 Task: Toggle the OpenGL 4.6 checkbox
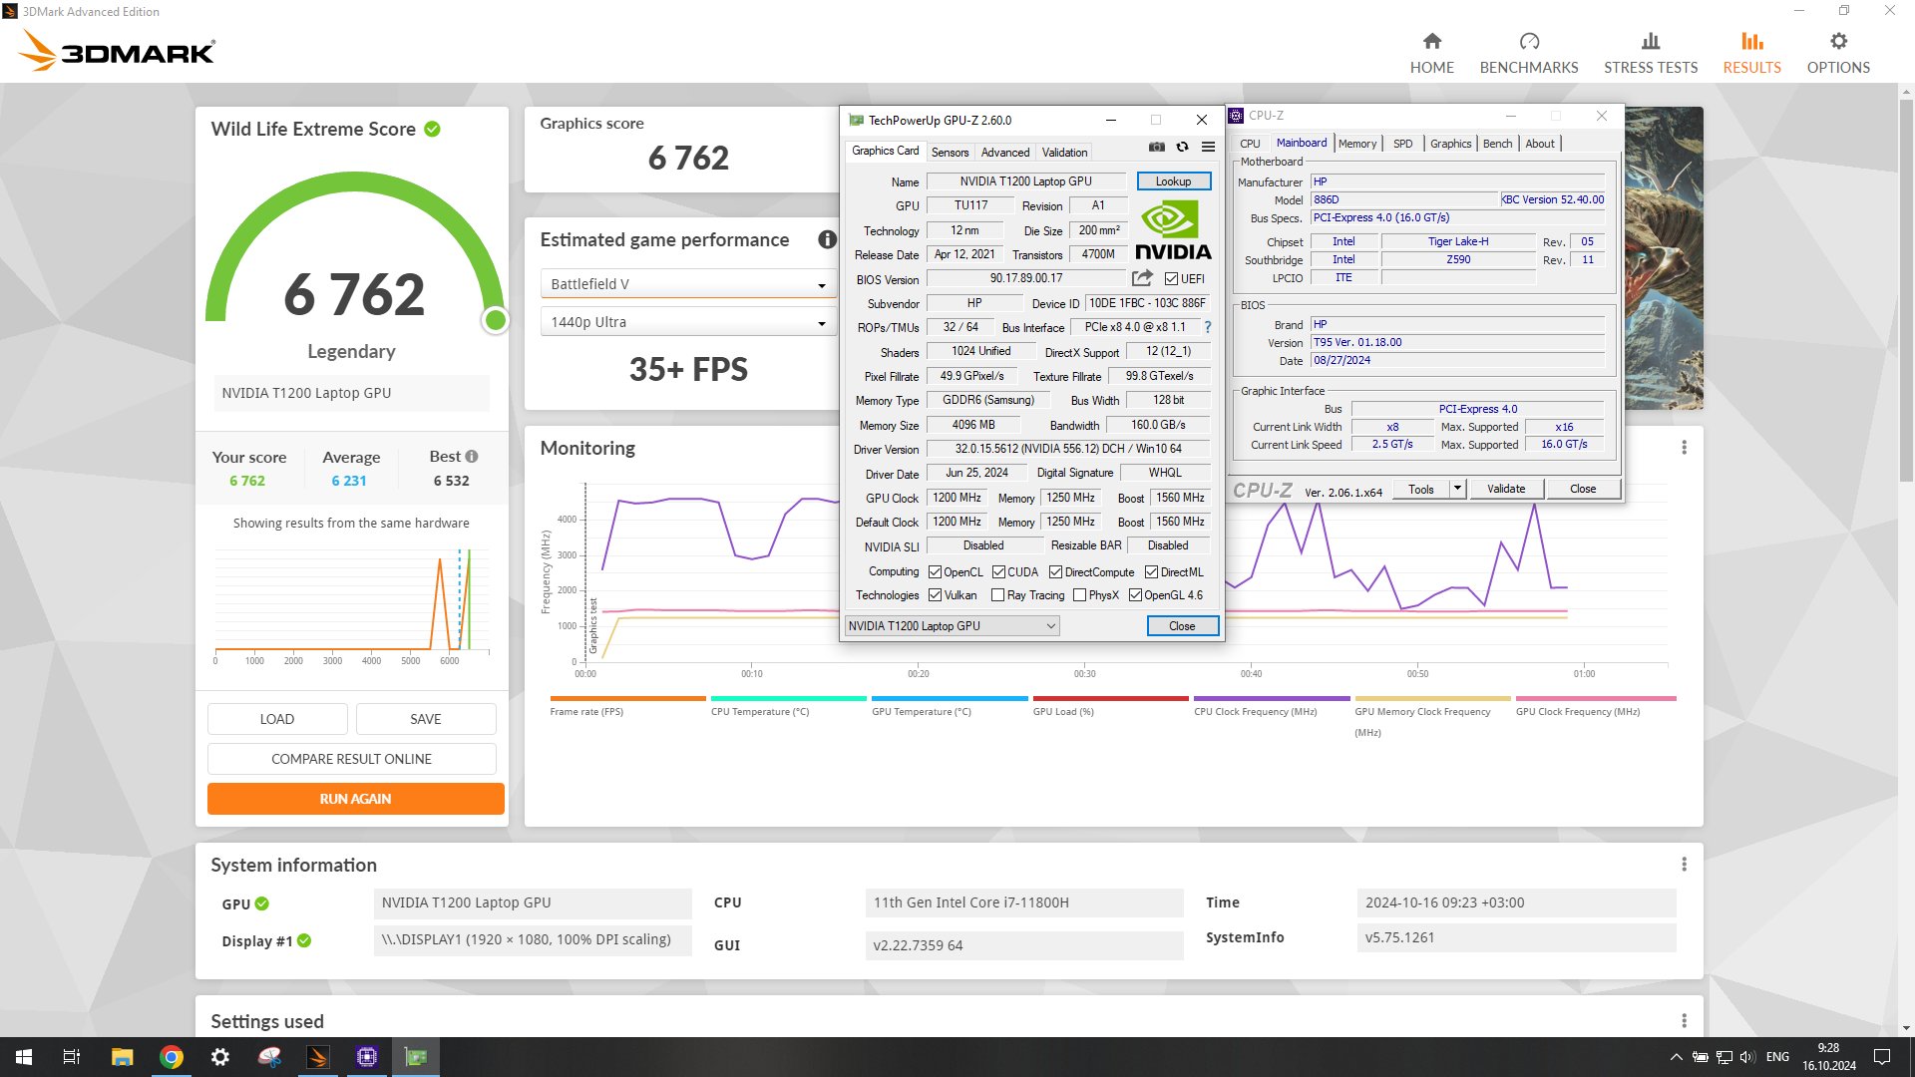[1135, 595]
